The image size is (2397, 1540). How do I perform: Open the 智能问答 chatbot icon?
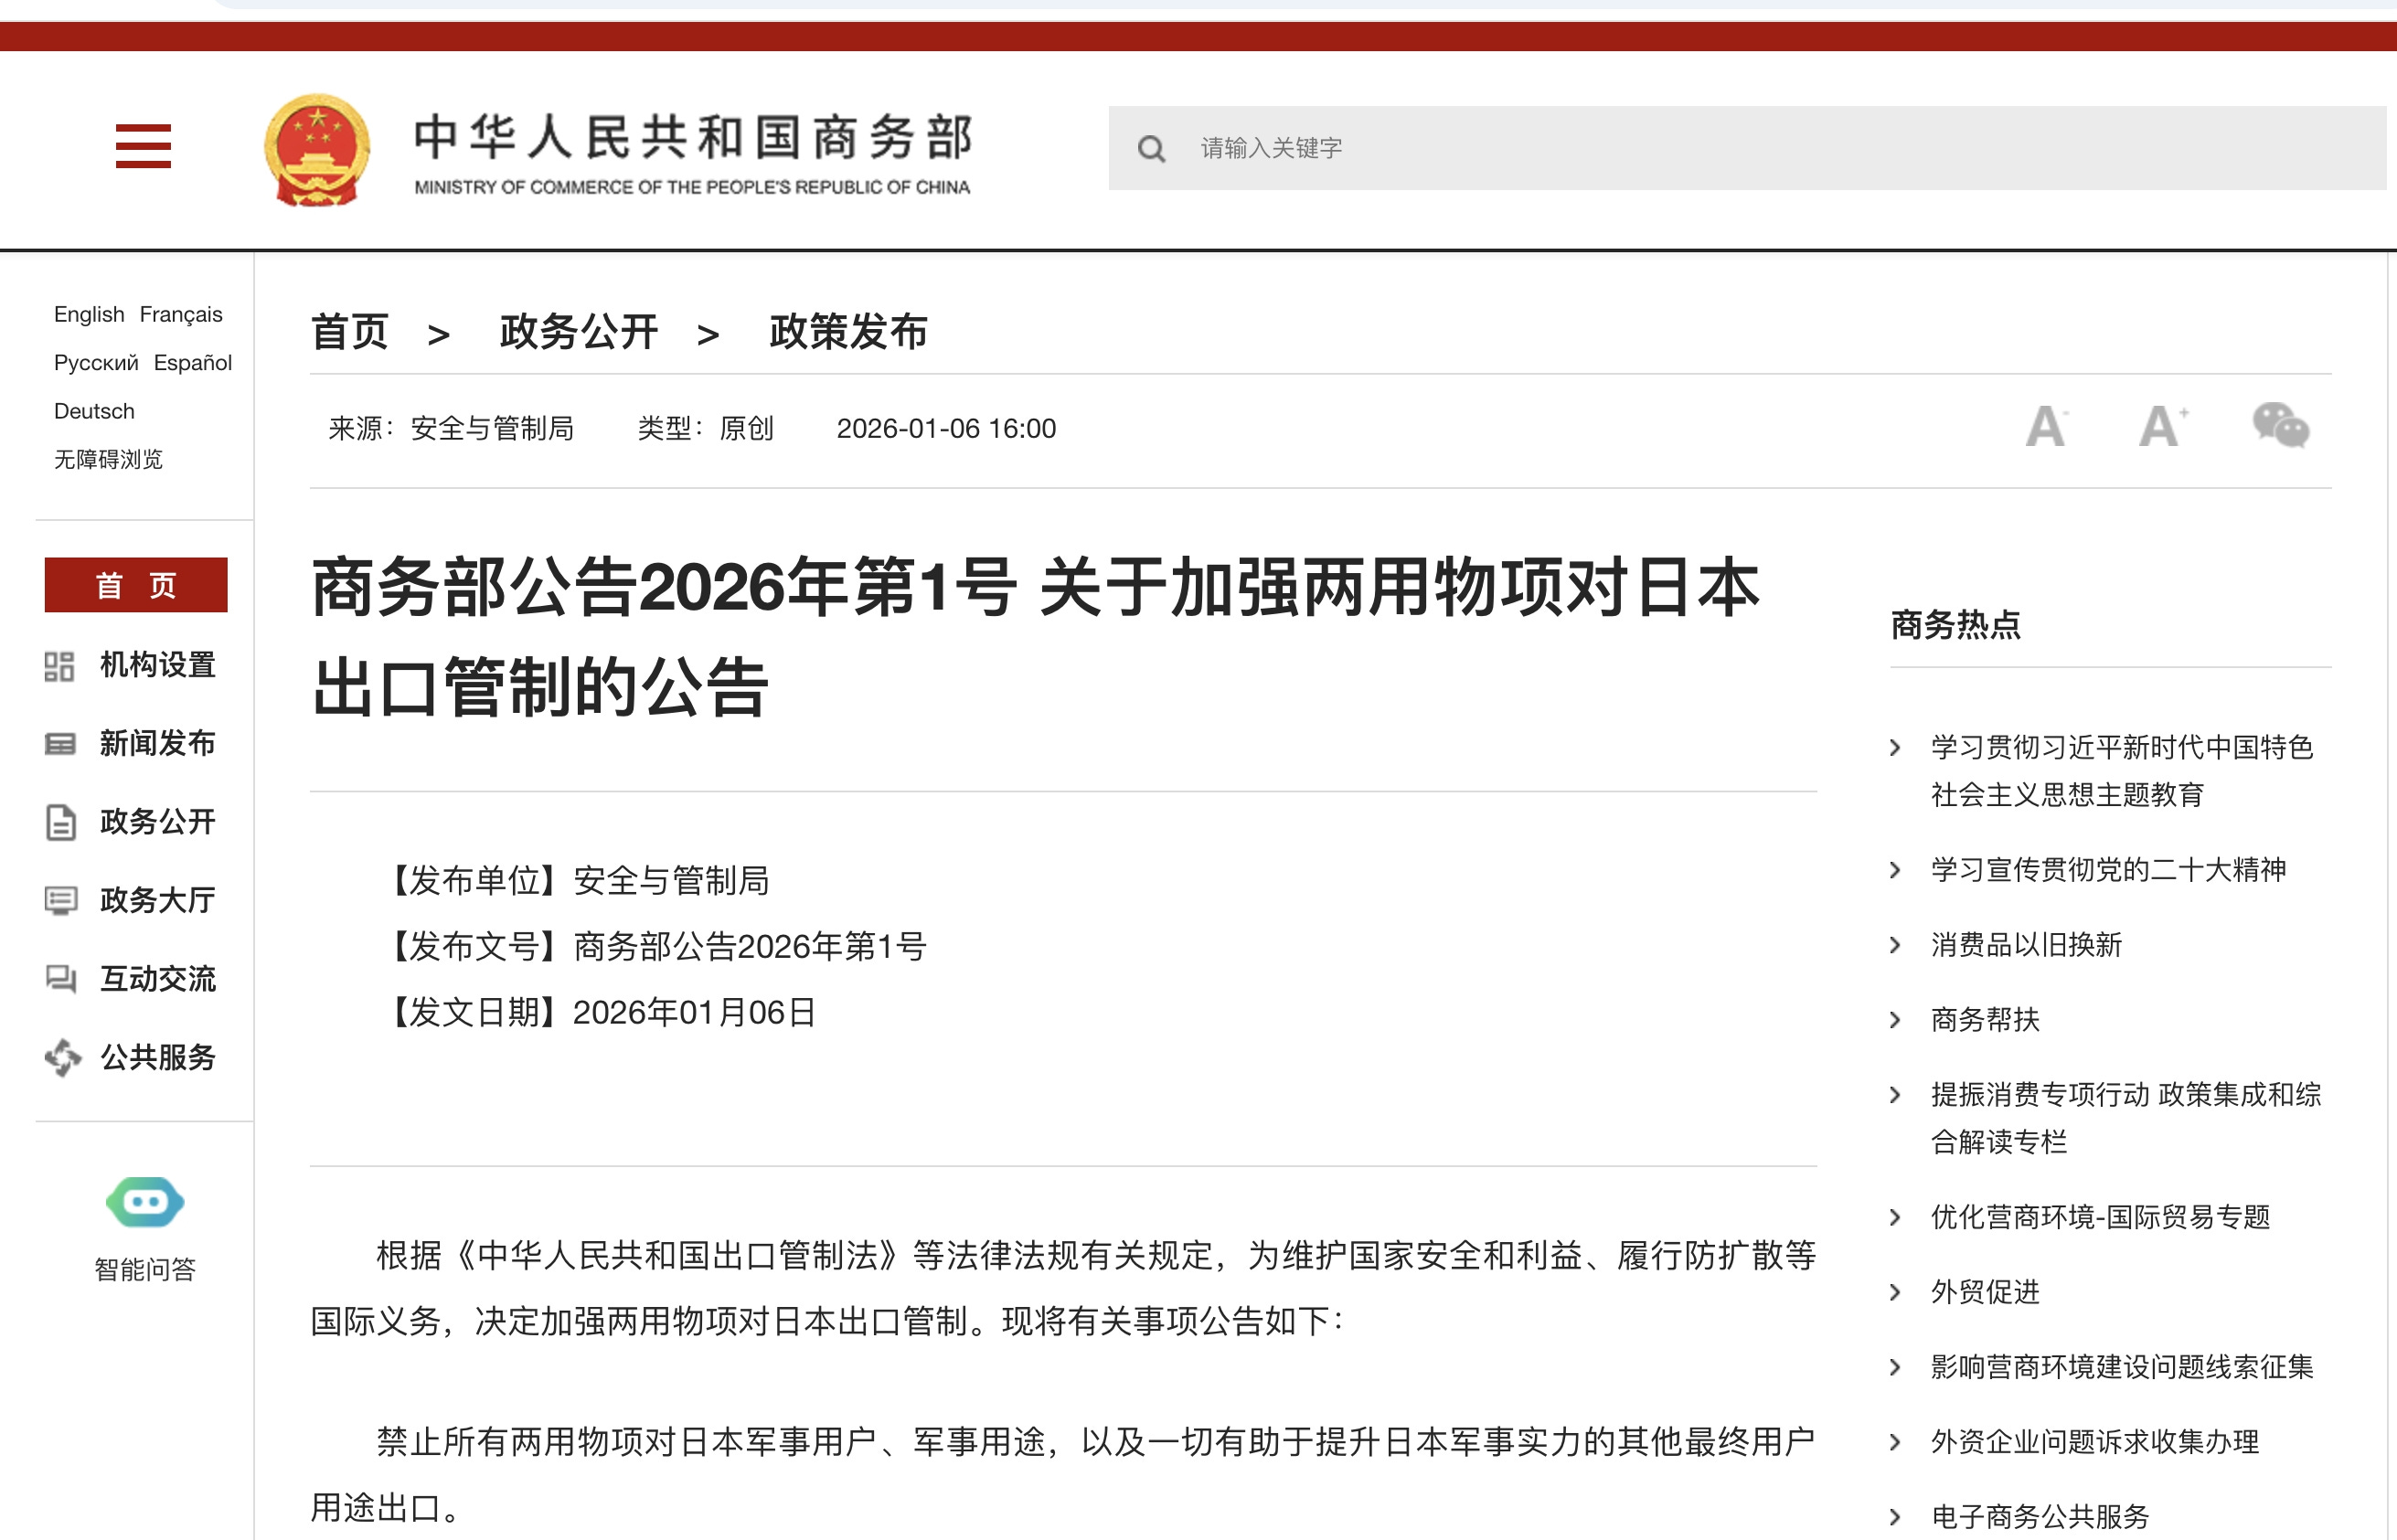(x=145, y=1202)
